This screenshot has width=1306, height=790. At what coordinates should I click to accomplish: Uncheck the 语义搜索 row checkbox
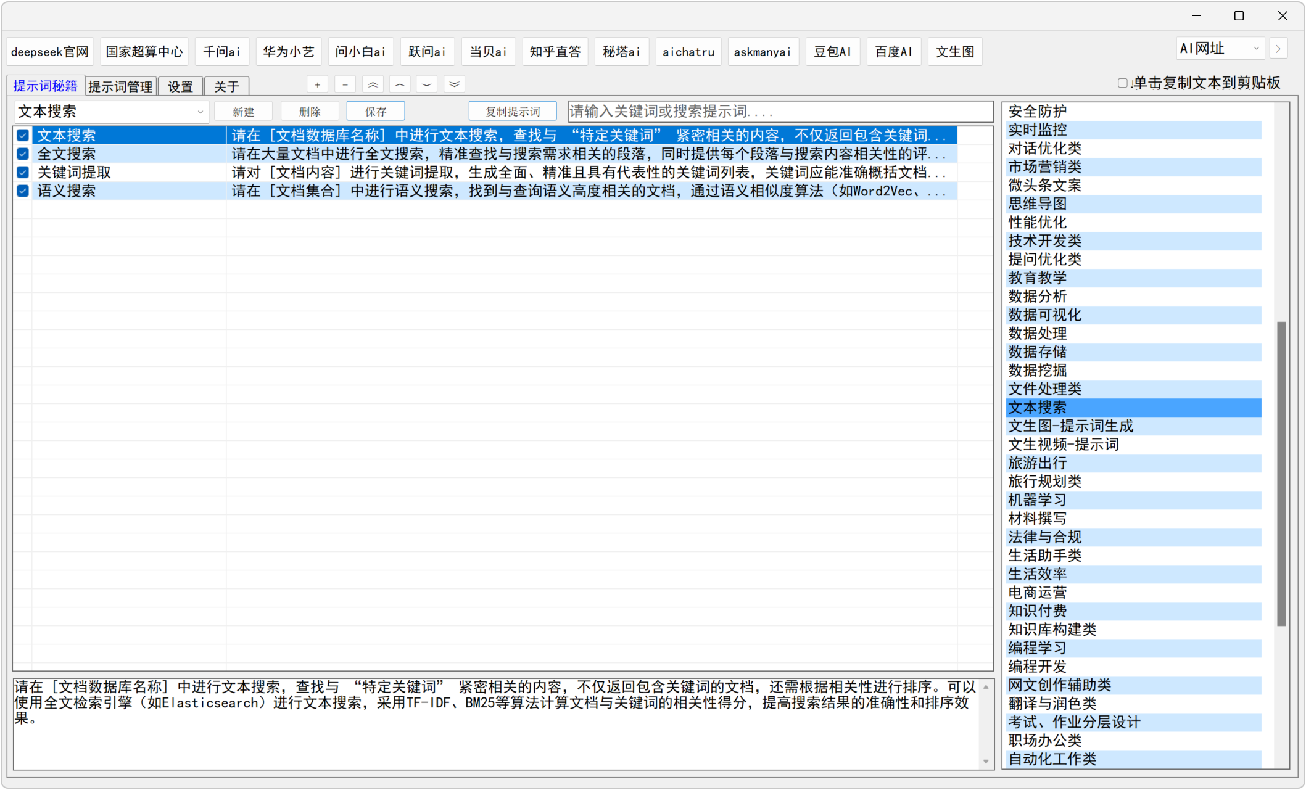click(x=23, y=191)
